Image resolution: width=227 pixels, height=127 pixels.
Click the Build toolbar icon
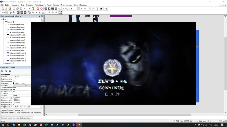click(106, 9)
